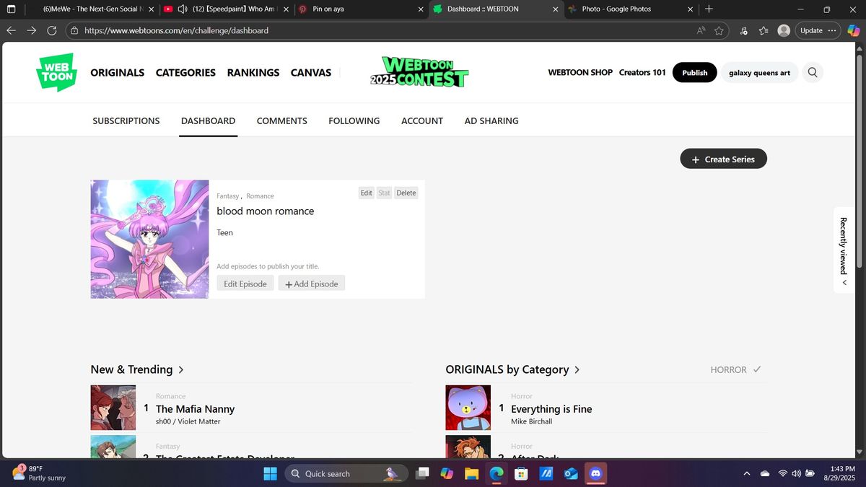Click the Webtoon 2025 Contest banner
866x487 pixels.
tap(419, 72)
